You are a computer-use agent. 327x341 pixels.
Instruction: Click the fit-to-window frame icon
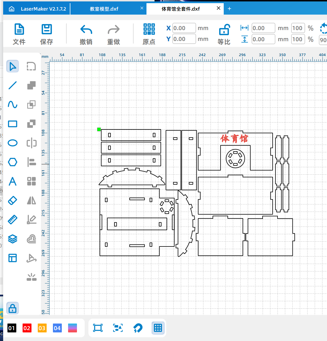(x=98, y=328)
